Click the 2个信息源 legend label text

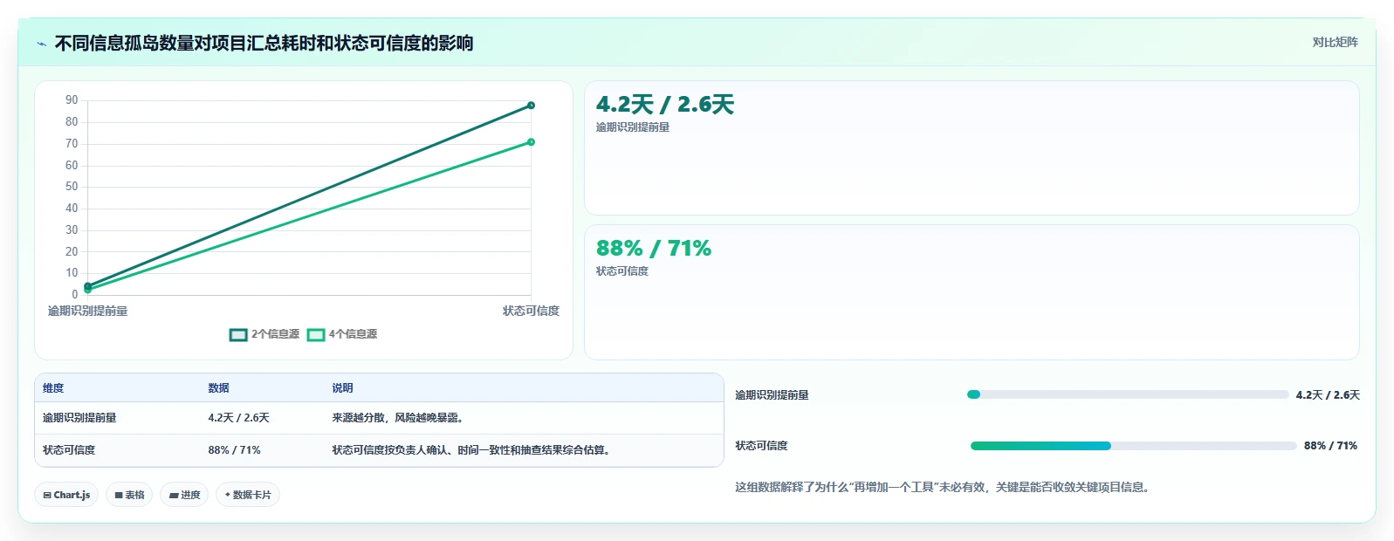276,334
